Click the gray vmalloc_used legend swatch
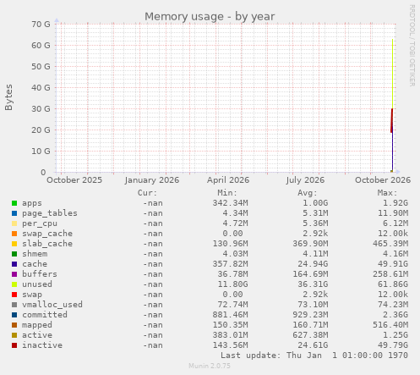The image size is (420, 375). coord(14,305)
